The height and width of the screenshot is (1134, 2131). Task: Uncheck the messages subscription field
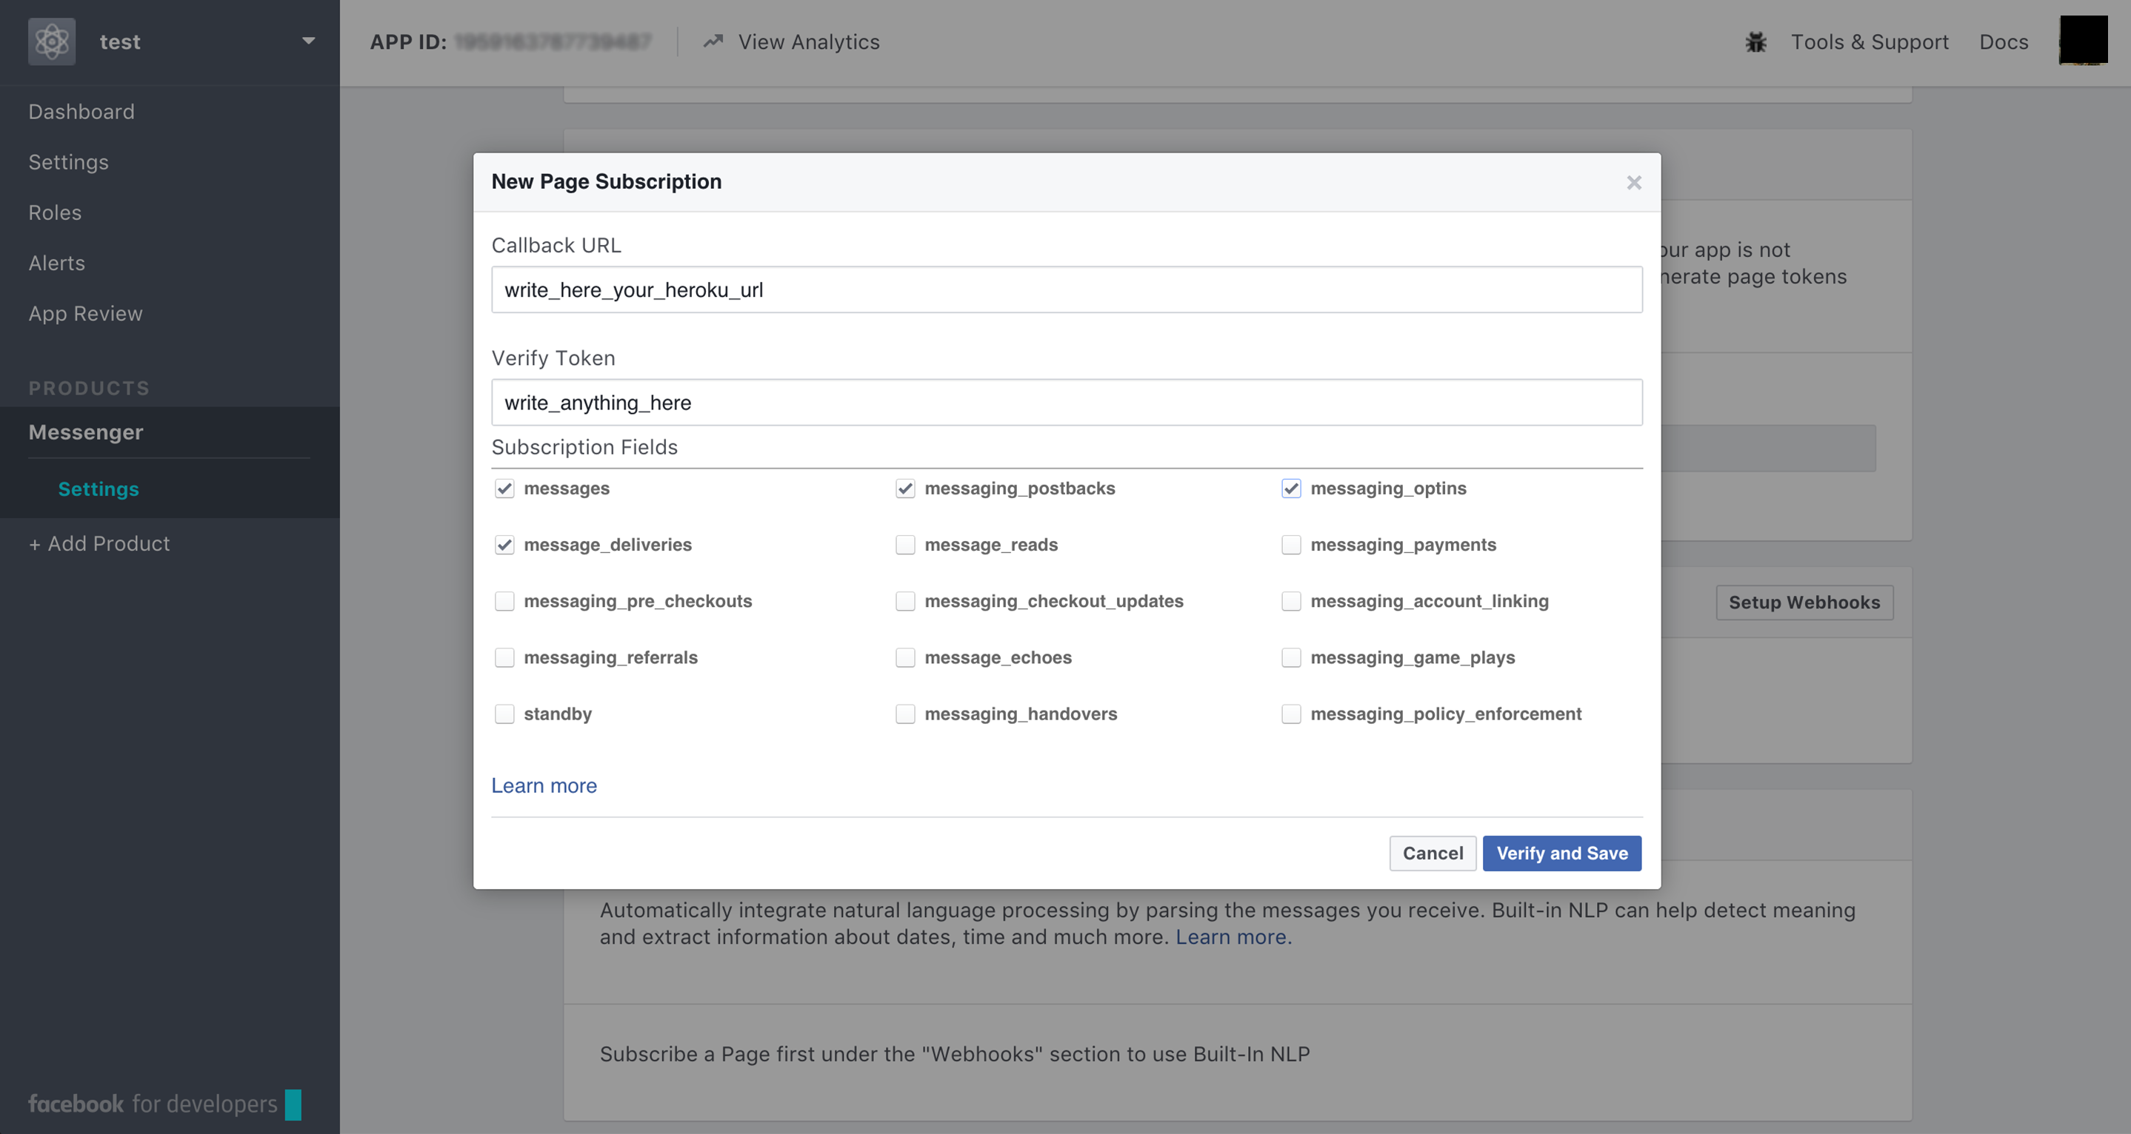[504, 489]
